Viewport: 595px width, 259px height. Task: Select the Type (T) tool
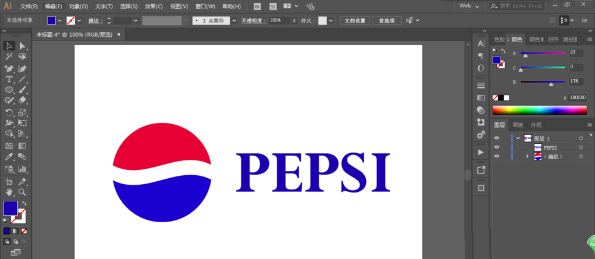pos(9,79)
